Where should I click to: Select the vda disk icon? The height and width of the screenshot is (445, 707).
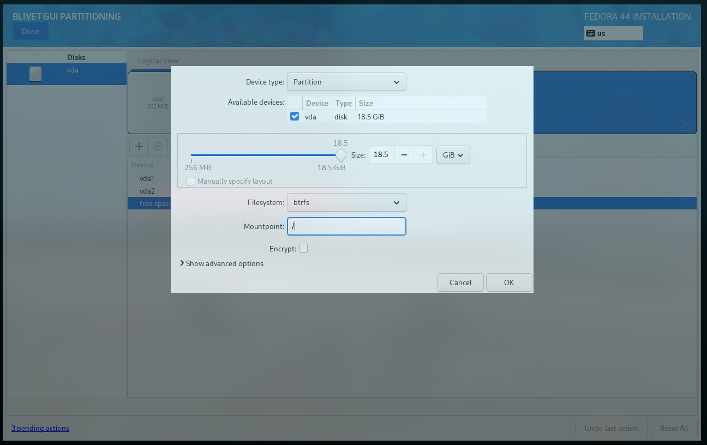[x=35, y=74]
